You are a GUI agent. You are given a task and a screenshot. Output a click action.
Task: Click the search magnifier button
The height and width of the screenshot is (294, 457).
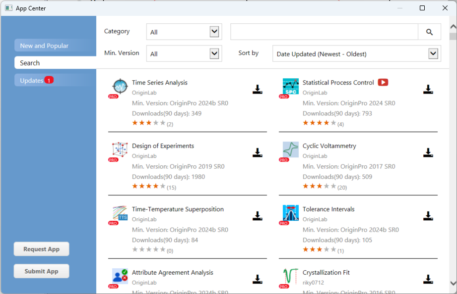click(429, 32)
